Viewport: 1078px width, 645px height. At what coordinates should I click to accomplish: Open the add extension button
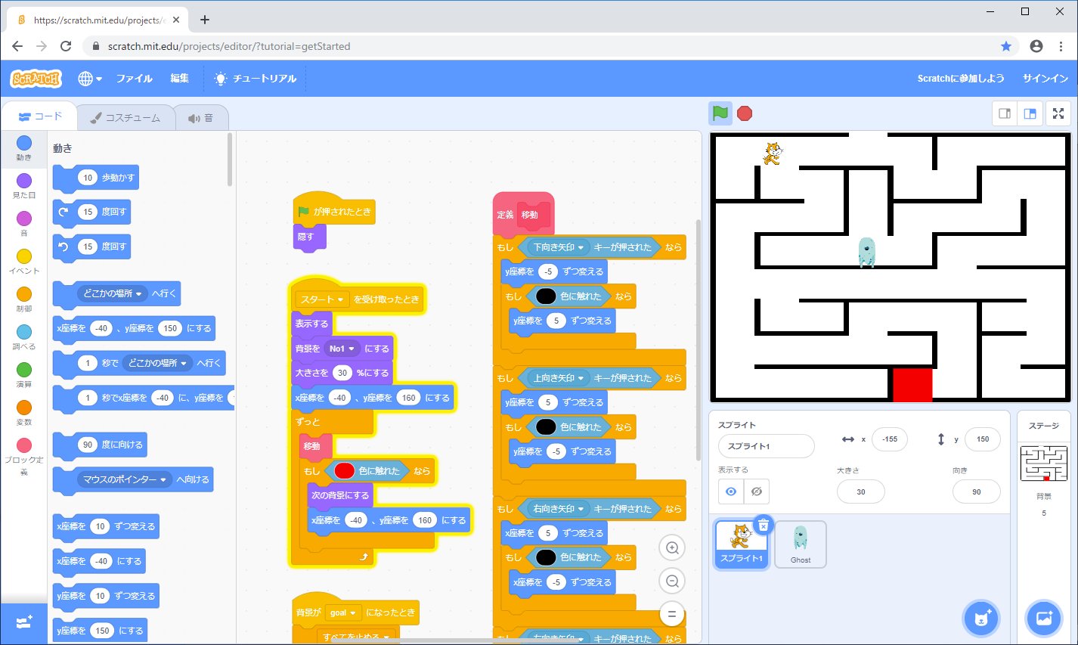pyautogui.click(x=23, y=622)
